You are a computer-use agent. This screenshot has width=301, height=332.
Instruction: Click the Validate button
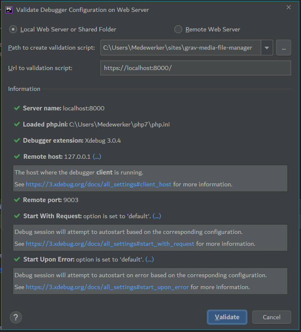(x=227, y=317)
